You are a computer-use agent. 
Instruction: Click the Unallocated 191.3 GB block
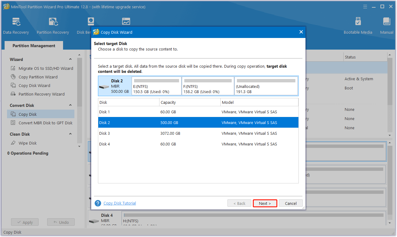click(x=266, y=86)
